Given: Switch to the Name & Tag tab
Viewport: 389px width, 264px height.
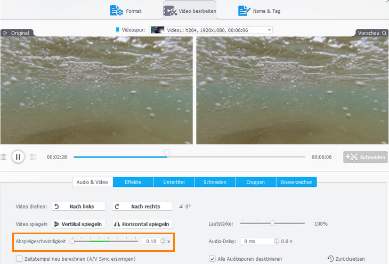Looking at the screenshot, I should (260, 11).
